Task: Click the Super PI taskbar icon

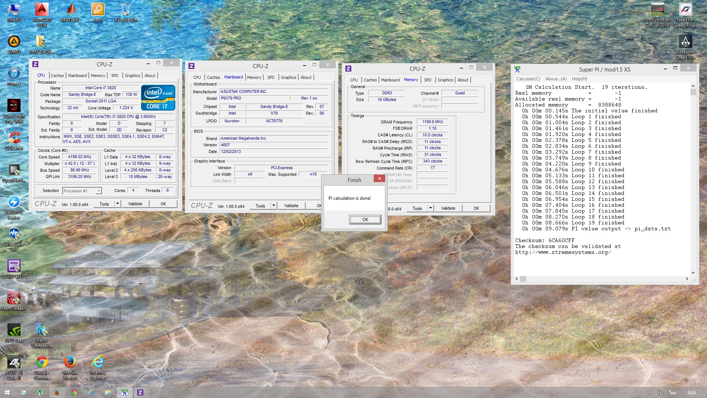Action: click(x=124, y=392)
